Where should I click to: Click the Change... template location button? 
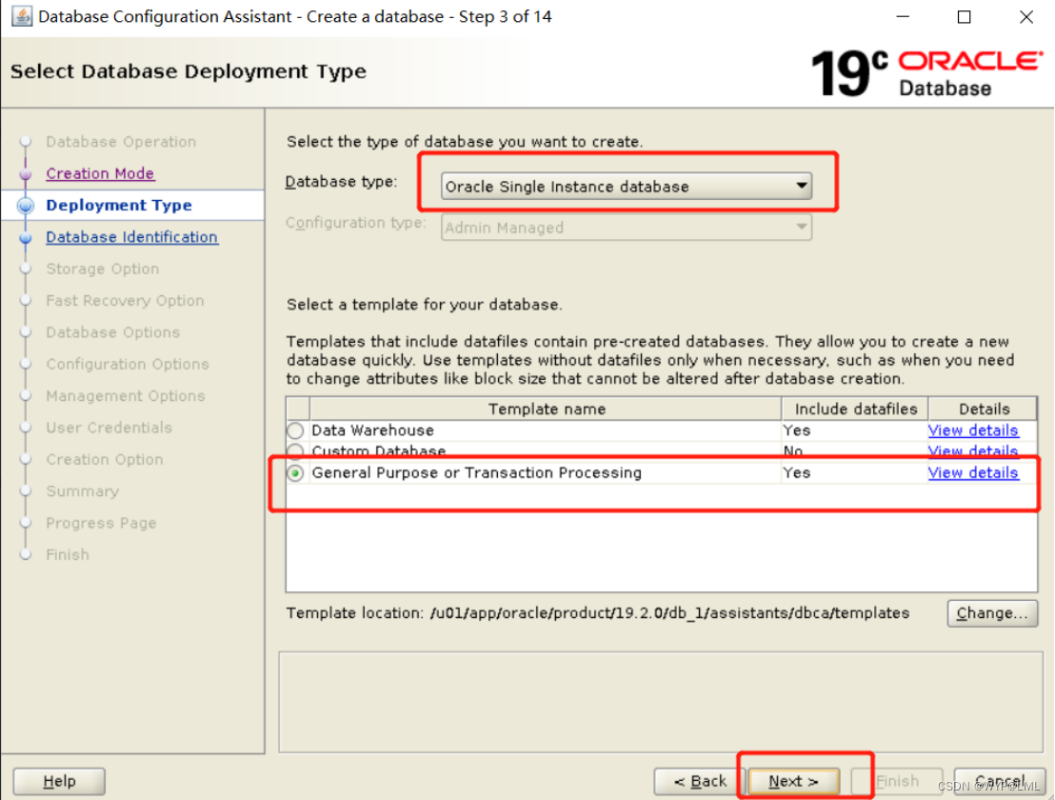[x=992, y=613]
